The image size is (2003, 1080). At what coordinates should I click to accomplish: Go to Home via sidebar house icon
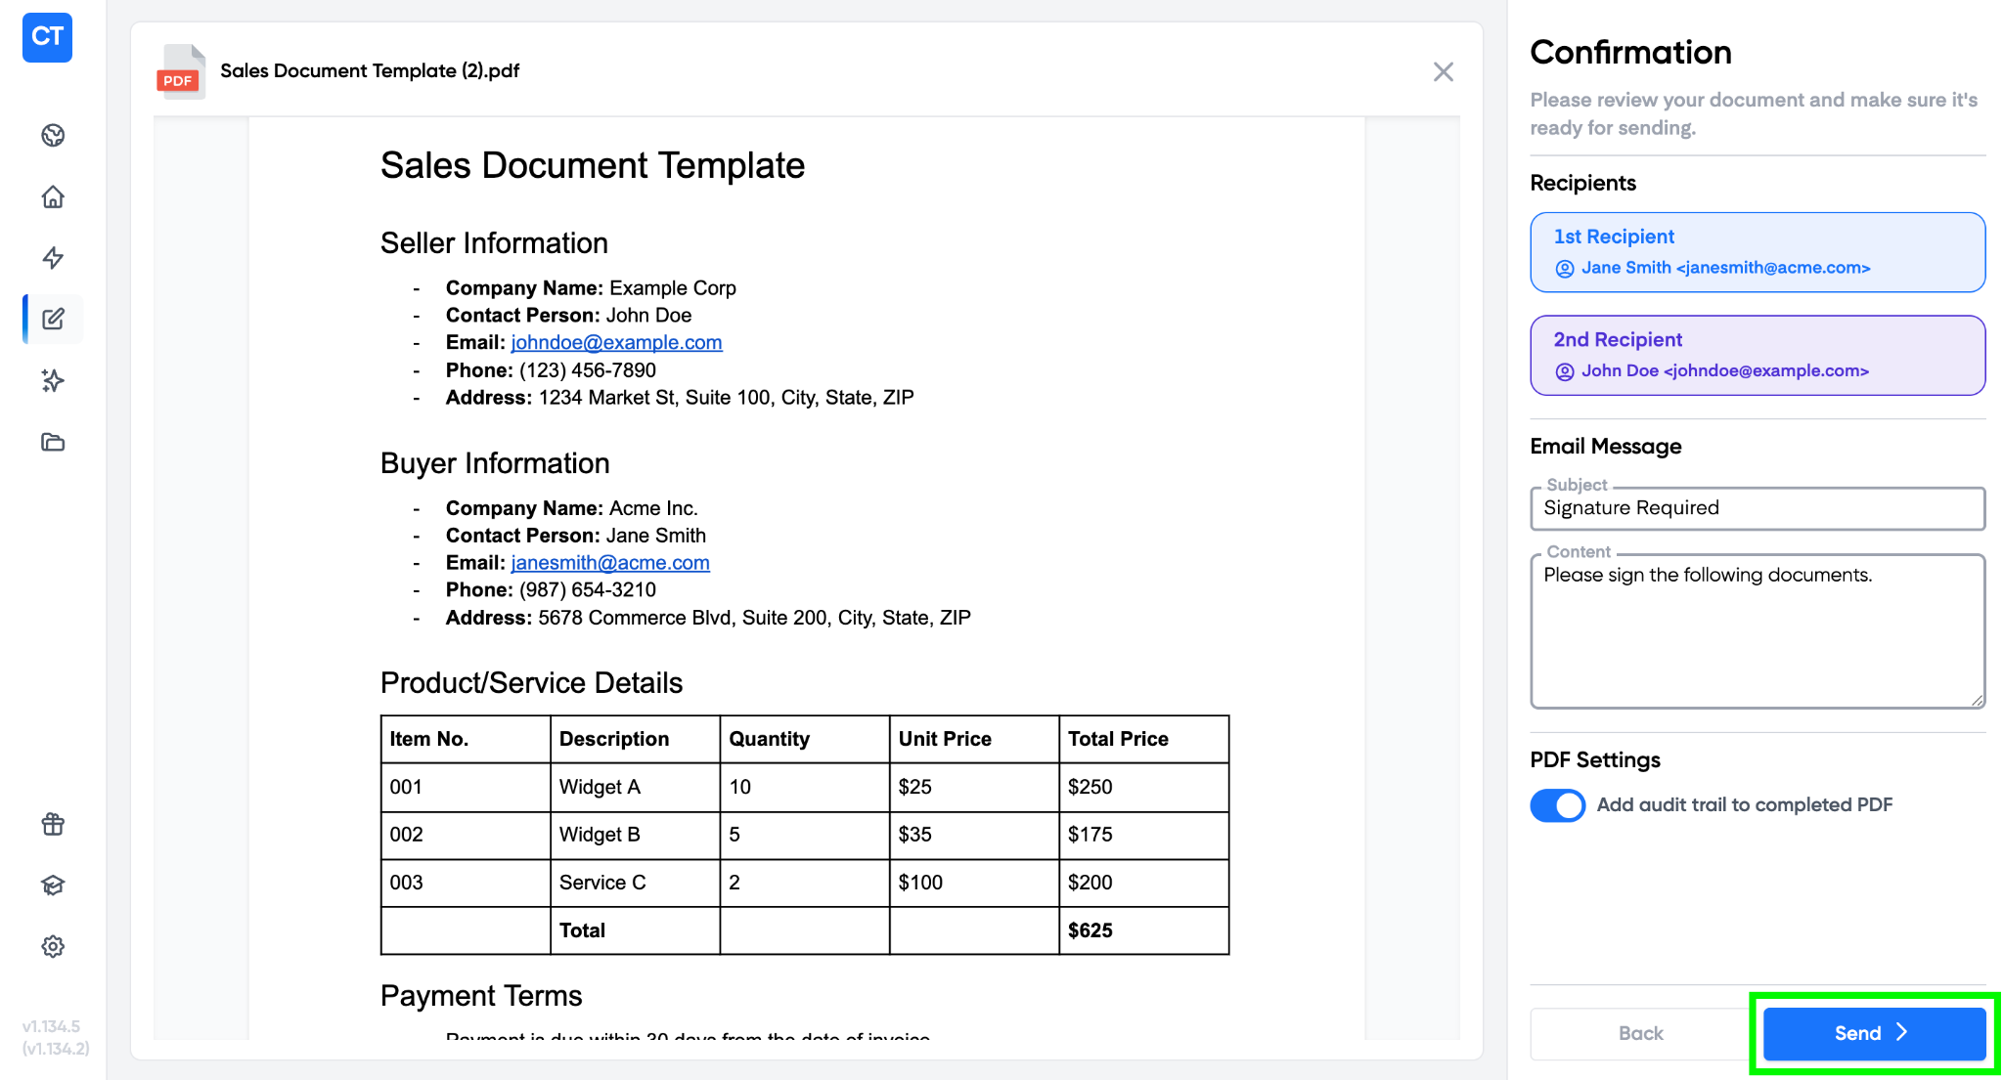53,196
